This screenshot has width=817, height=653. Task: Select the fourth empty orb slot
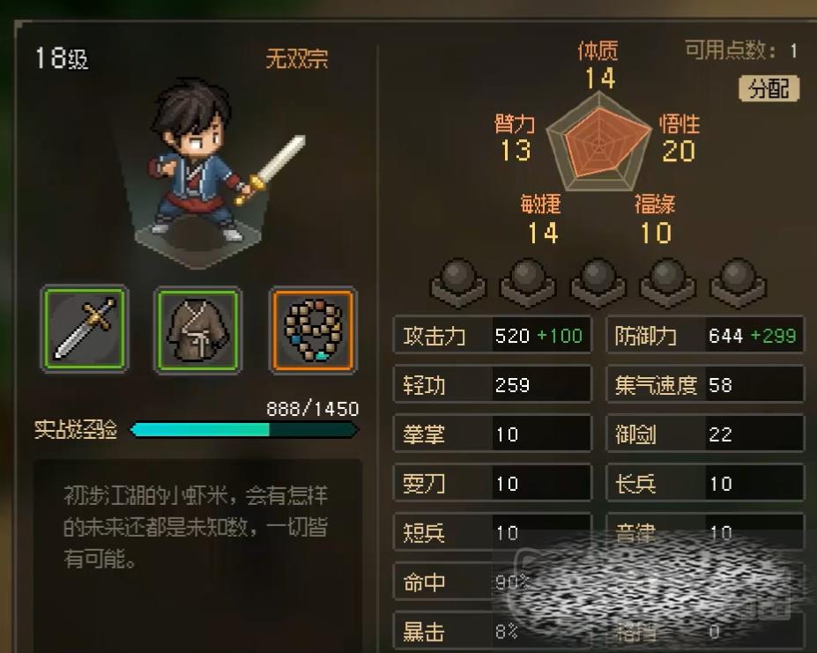point(668,283)
